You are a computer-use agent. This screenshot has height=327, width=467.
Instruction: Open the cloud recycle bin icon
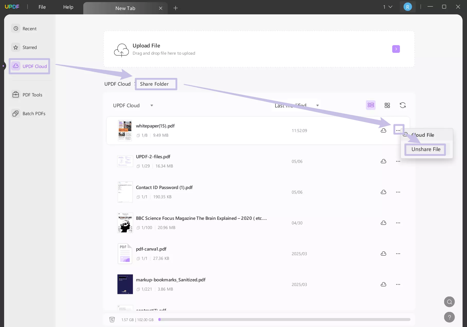(x=112, y=320)
